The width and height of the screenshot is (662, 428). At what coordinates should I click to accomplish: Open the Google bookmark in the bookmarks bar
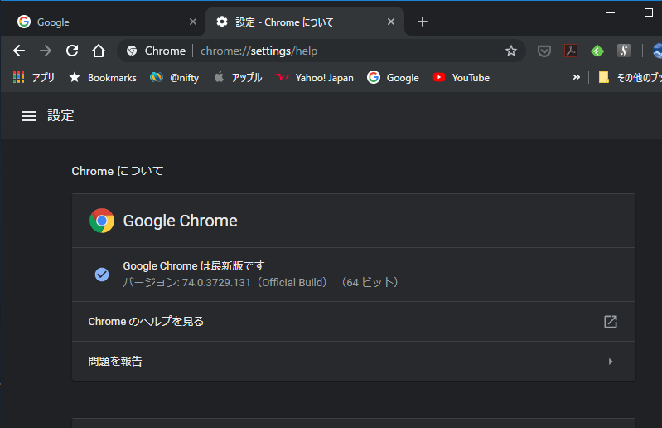tap(393, 78)
